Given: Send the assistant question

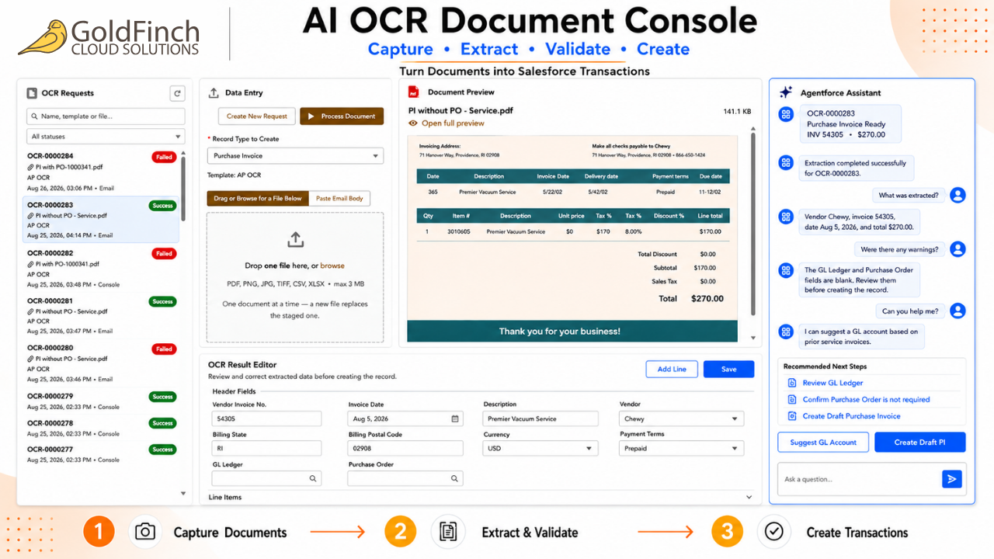Looking at the screenshot, I should pyautogui.click(x=951, y=479).
